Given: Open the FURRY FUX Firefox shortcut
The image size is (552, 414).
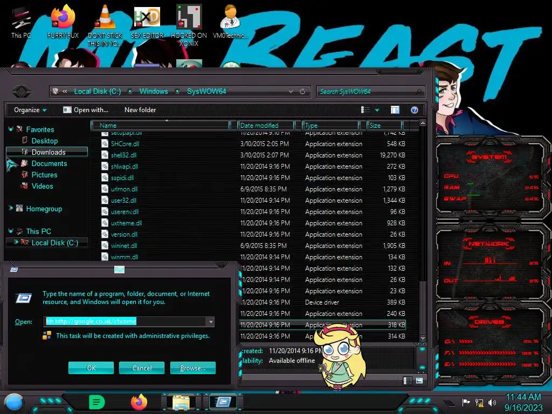Looking at the screenshot, I should (x=63, y=22).
